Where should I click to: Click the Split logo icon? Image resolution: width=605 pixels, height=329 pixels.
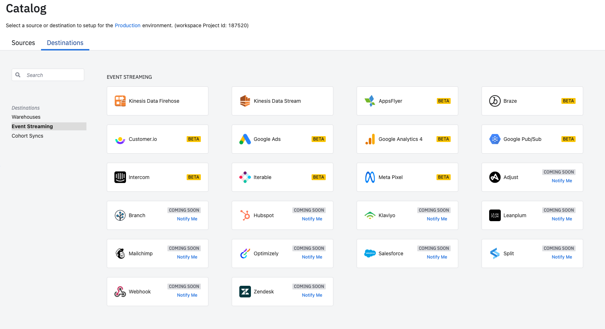coord(495,253)
